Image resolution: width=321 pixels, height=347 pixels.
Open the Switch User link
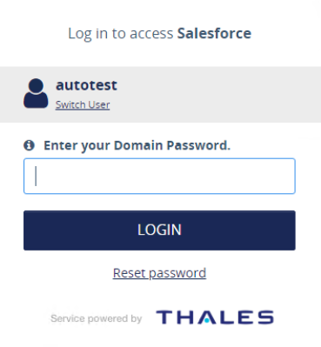83,104
